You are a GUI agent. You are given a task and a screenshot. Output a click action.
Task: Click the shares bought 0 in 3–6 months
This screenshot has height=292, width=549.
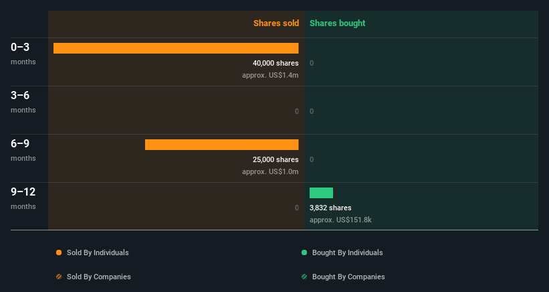coord(312,111)
